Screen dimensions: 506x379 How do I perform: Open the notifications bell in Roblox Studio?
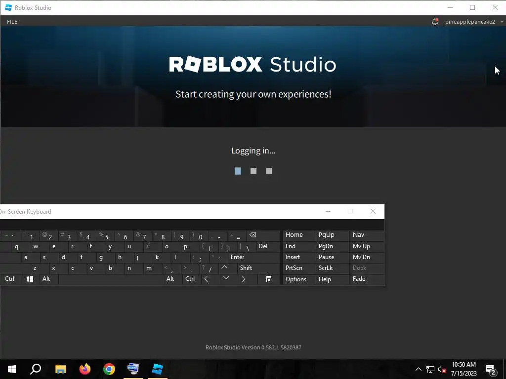pyautogui.click(x=435, y=22)
